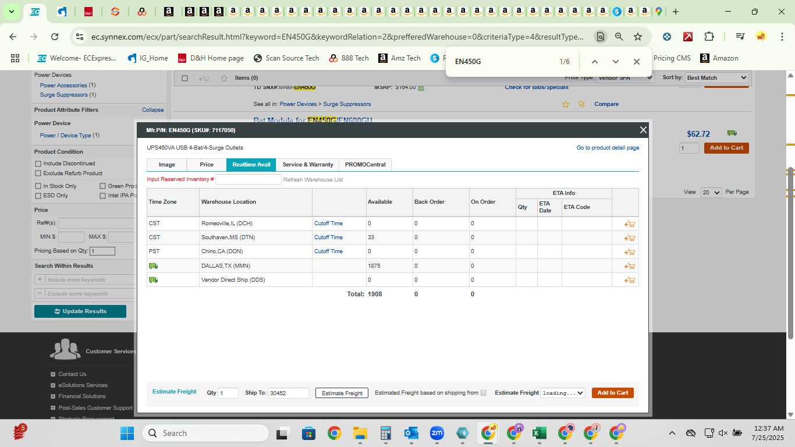Add Southaven,MS warehouse row to cart
The image size is (795, 447).
click(629, 237)
